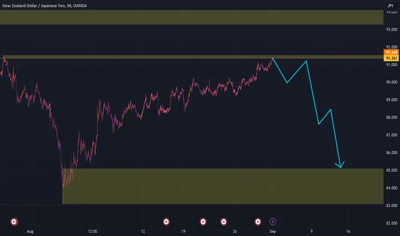The image size is (400, 236).
Task: Click the JPY currency button
Action: (390, 6)
